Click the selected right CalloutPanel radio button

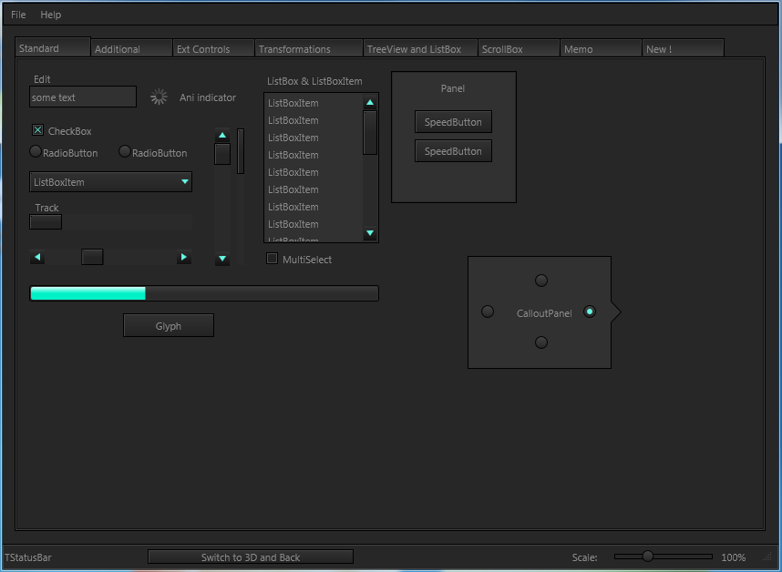tap(590, 312)
